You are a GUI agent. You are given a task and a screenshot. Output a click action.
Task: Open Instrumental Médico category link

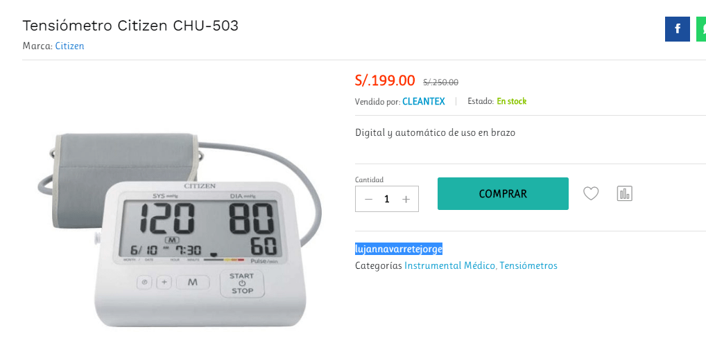450,265
